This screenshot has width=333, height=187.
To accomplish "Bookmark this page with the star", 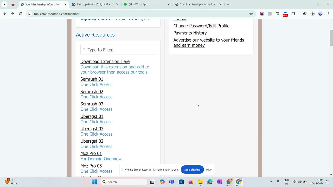I will click(x=251, y=14).
